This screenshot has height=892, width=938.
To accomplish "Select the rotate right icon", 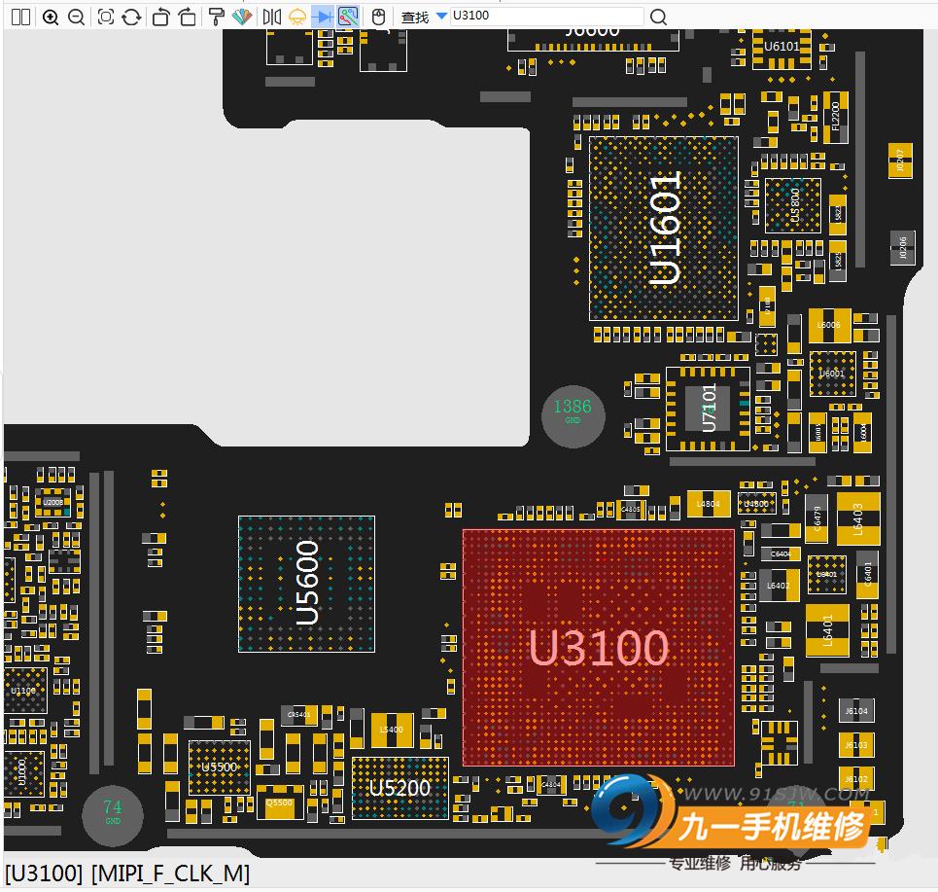I will pyautogui.click(x=187, y=17).
